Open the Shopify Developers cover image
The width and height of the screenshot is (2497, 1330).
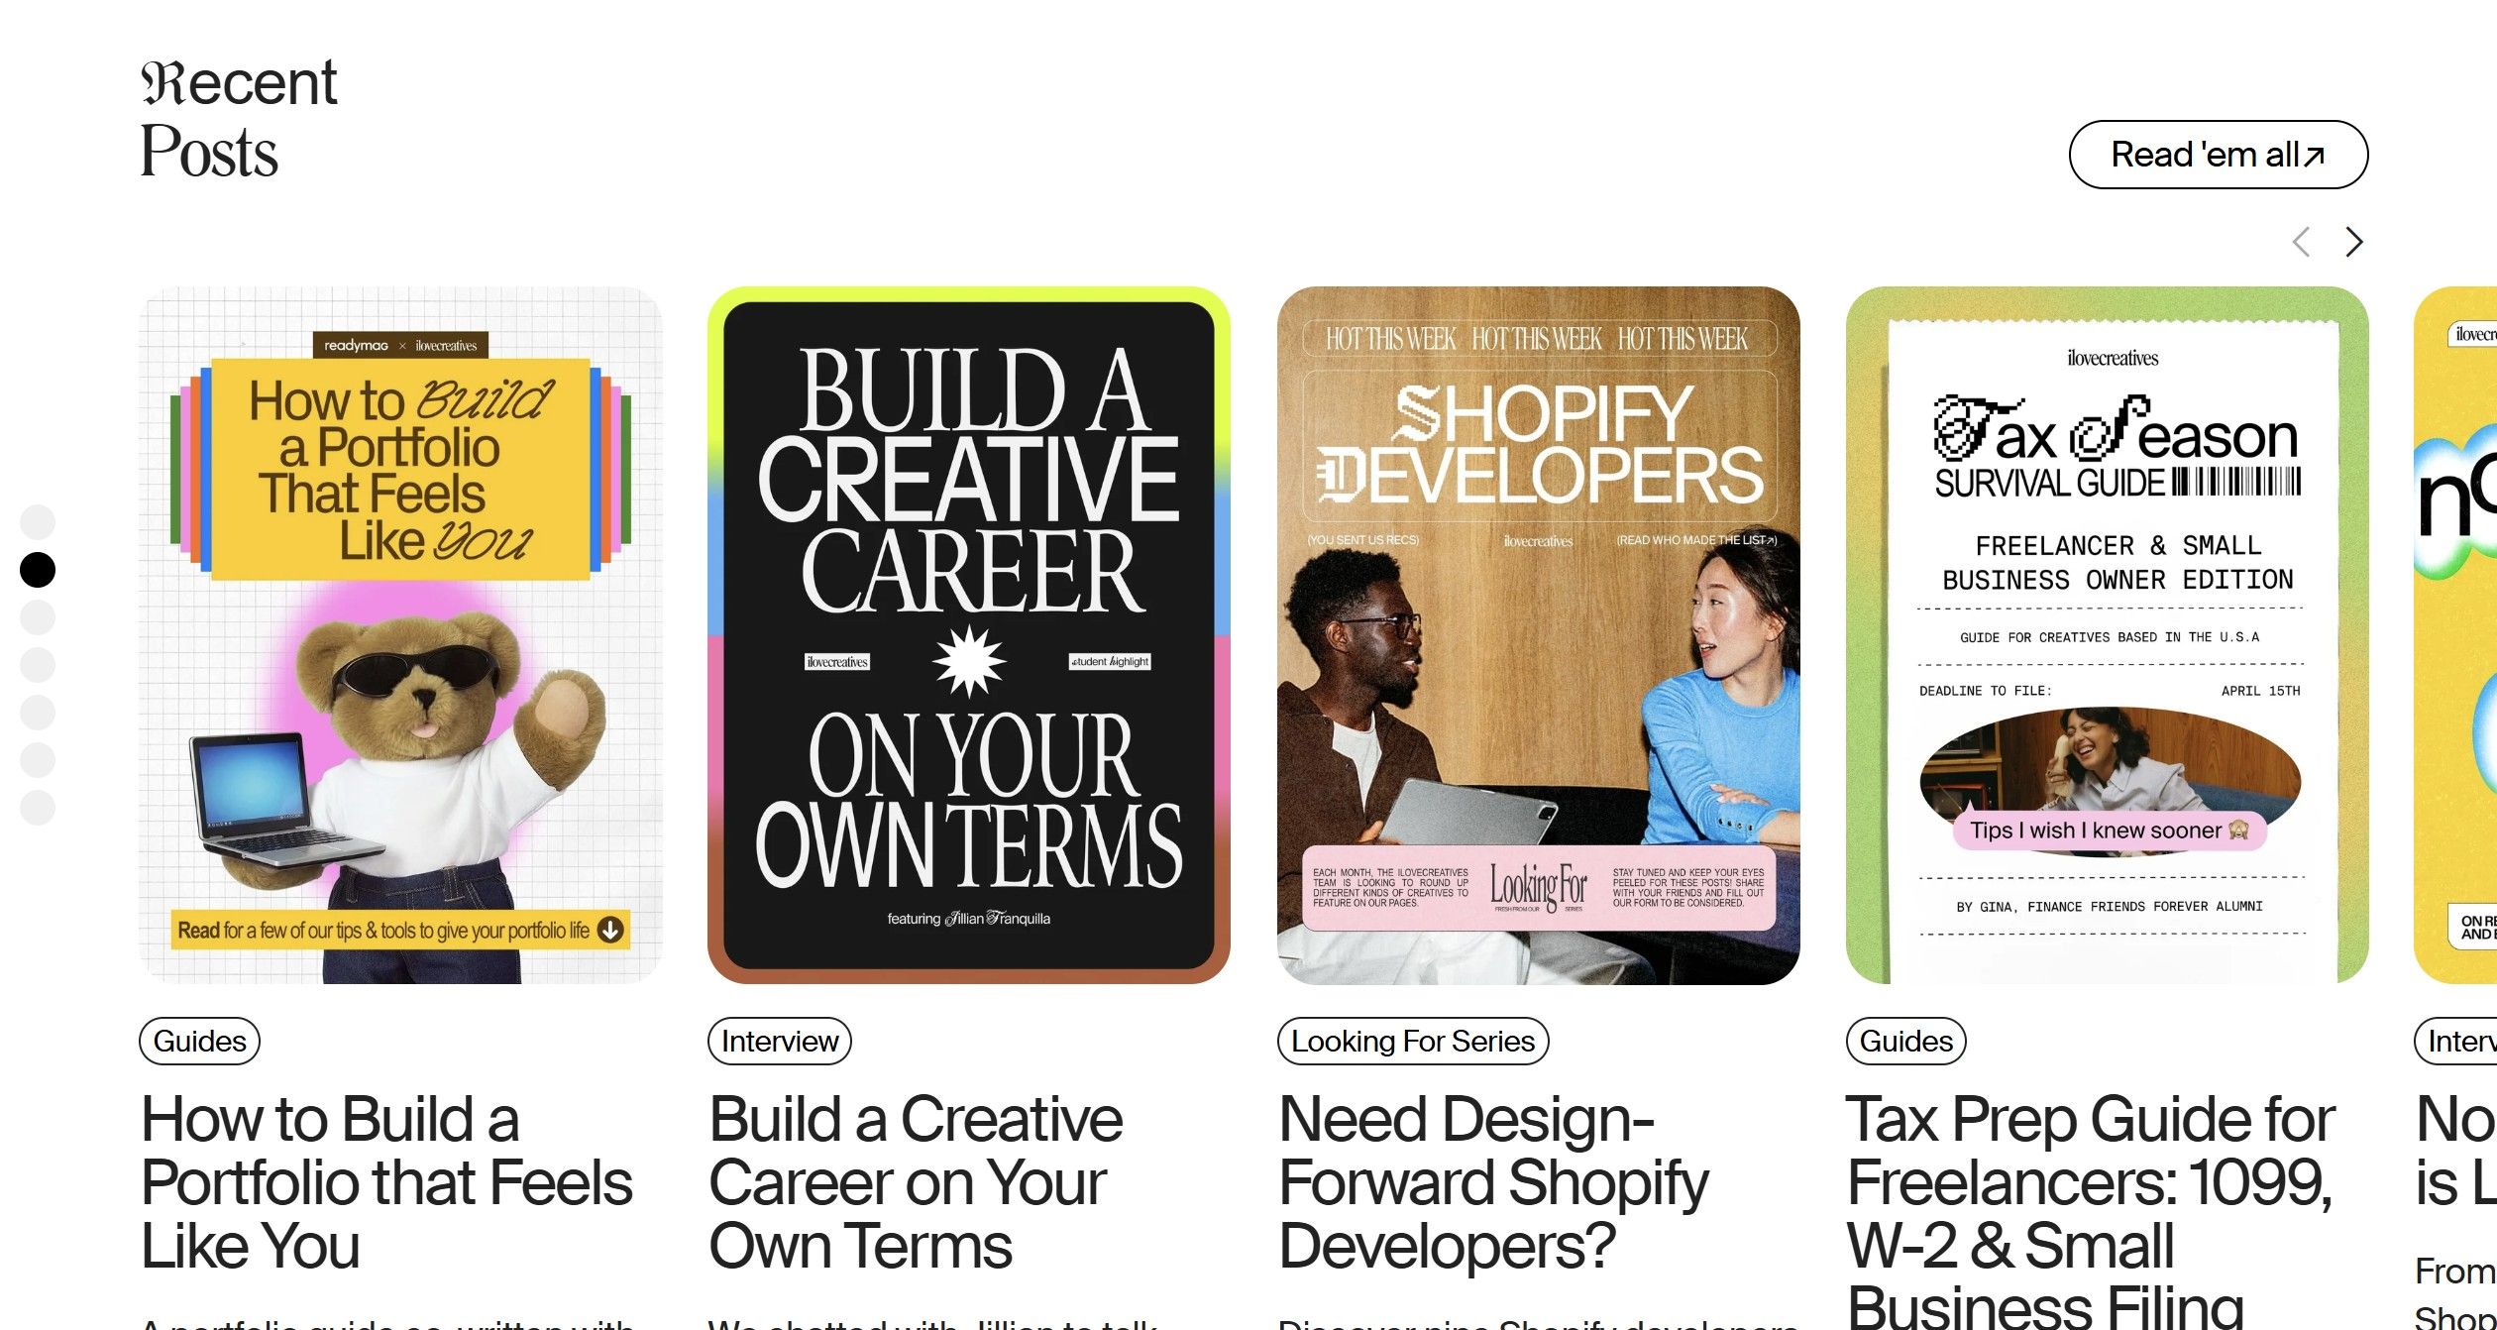pyautogui.click(x=1539, y=635)
